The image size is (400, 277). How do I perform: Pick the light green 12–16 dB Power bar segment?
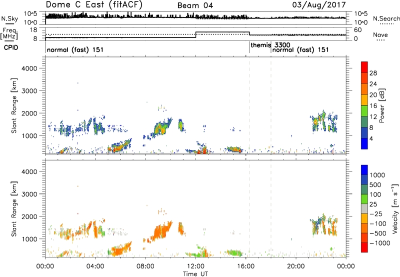pyautogui.click(x=364, y=111)
